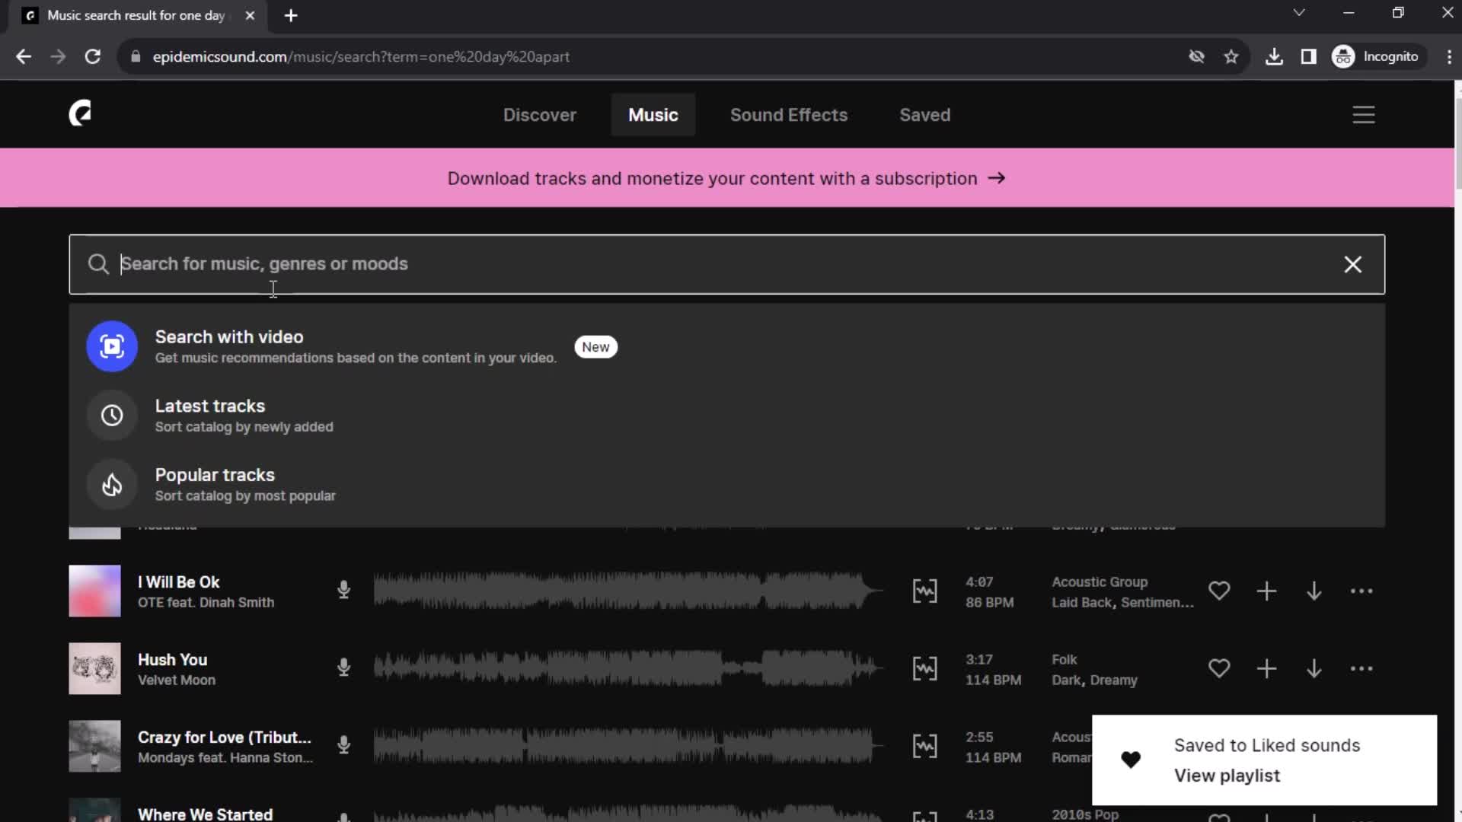Click the download icon on 'I Will Be Ok'
Viewport: 1462px width, 822px height.
(1314, 590)
